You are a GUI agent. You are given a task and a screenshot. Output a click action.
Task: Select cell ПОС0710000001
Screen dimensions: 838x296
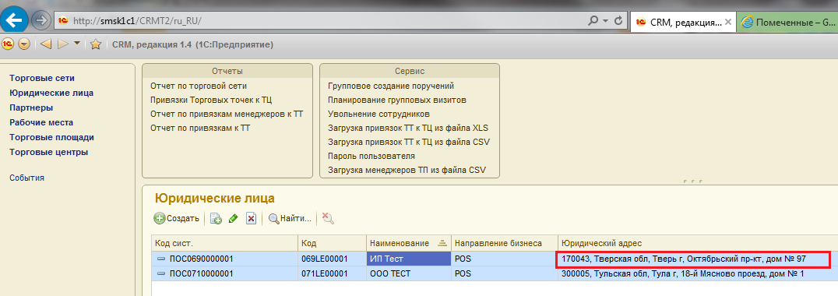click(x=224, y=274)
